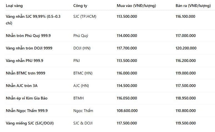Click the Vàng nhẫn PNJ 999.9 entry
This screenshot has width=215, height=132.
pos(24,61)
